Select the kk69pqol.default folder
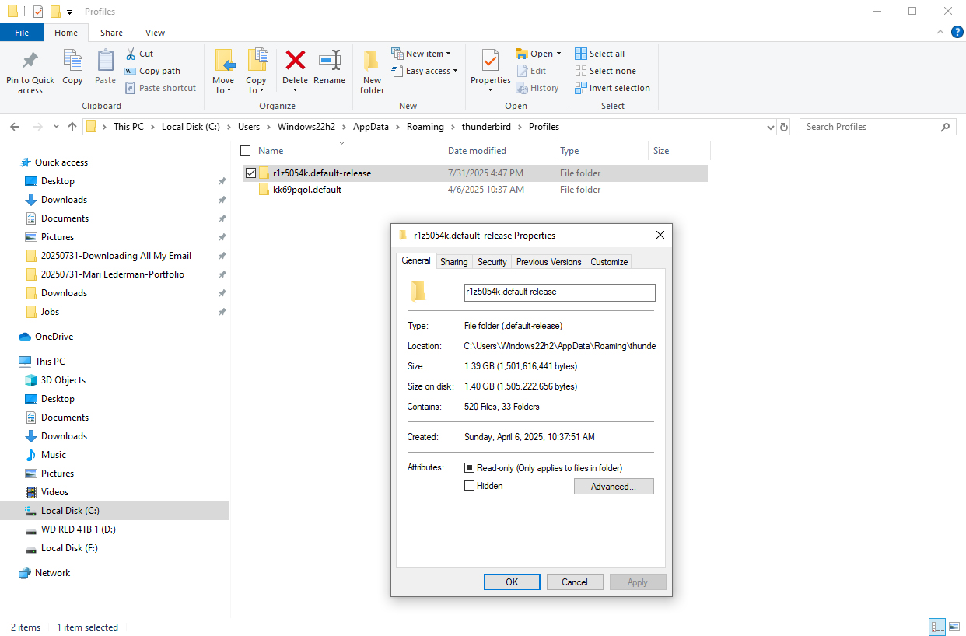 (x=307, y=190)
